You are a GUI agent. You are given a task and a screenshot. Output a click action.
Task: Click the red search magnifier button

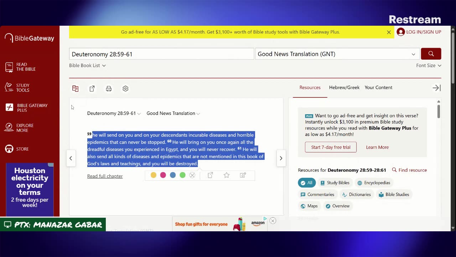click(431, 54)
